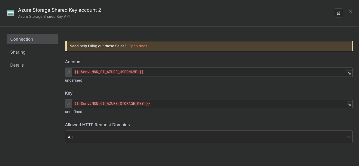The image size is (359, 166).
Task: Open expression editor for Account field
Action: (x=349, y=73)
